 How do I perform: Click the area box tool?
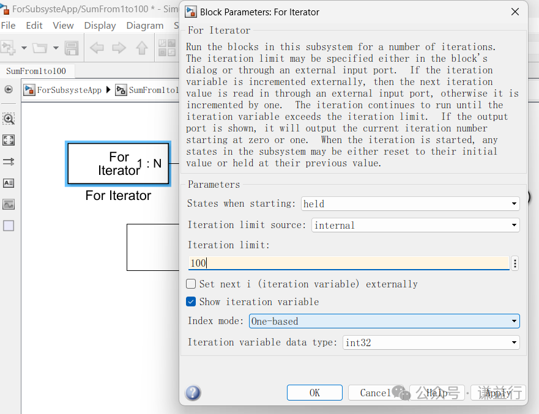[9, 226]
